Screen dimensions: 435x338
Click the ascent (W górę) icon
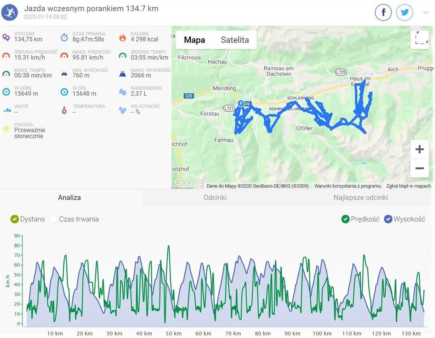tap(6, 92)
